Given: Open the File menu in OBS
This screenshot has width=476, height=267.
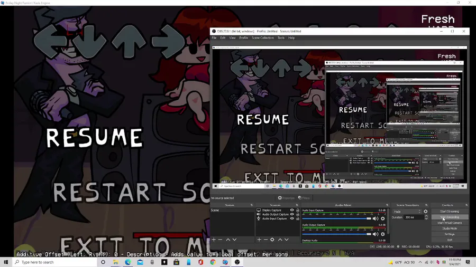Looking at the screenshot, I should click(x=214, y=38).
